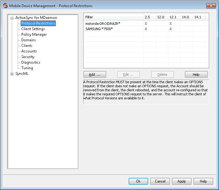Click the Edit ... button
This screenshot has width=219, height=190.
[x=128, y=74]
